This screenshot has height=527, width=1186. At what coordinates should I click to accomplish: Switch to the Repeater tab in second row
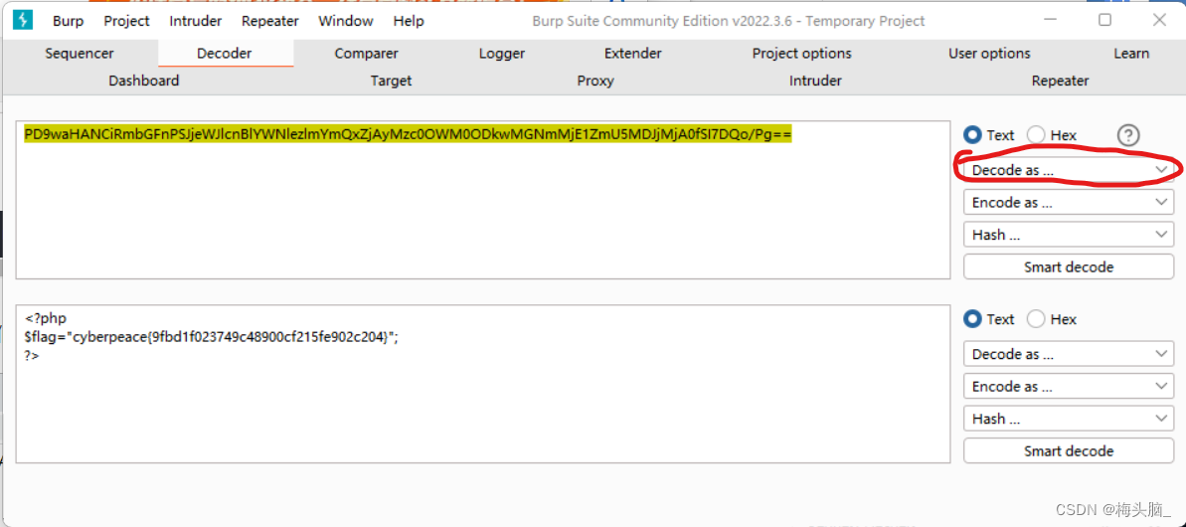coord(1061,81)
